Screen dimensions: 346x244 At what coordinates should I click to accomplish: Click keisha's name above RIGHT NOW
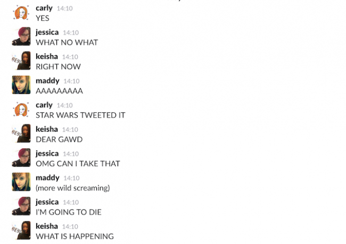tap(47, 57)
